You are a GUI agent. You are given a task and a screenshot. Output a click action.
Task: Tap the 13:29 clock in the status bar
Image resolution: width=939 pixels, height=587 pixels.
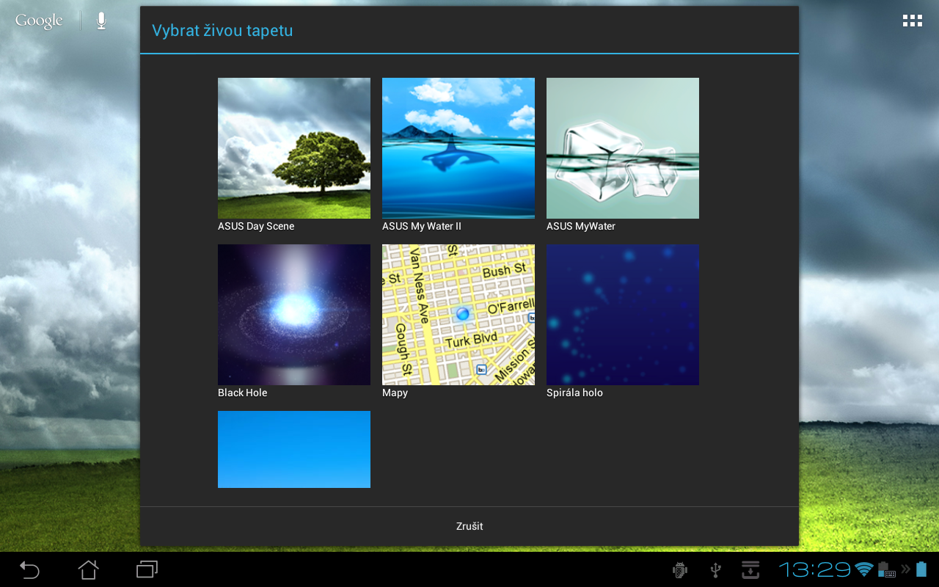(x=816, y=569)
